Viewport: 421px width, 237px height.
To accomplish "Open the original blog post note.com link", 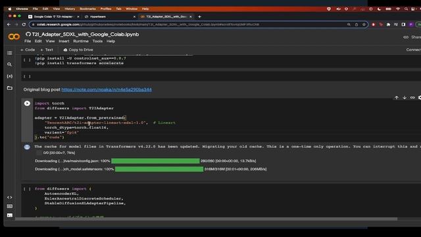I will pyautogui.click(x=107, y=90).
